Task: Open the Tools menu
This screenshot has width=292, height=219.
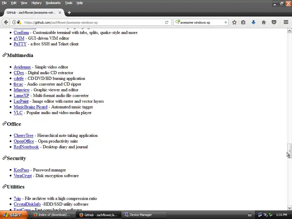Action: click(x=68, y=3)
